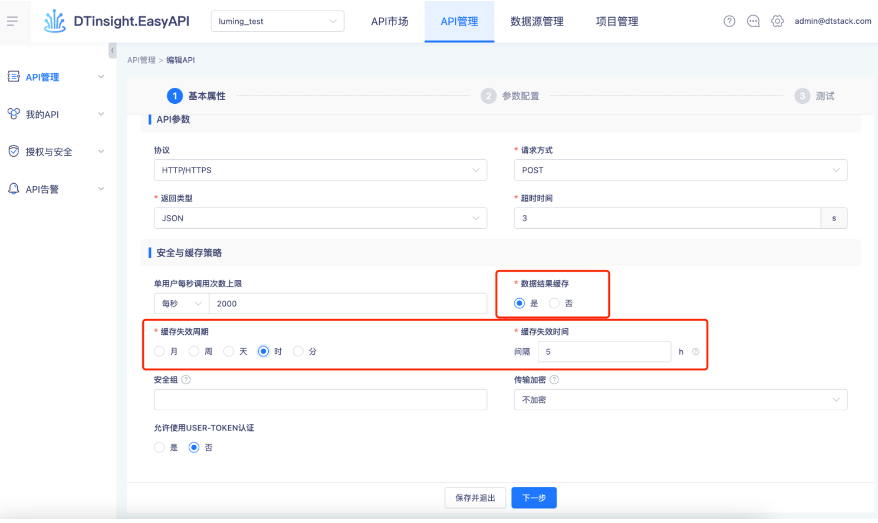Click the API管理 sidebar icon
This screenshot has width=878, height=523.
pyautogui.click(x=13, y=77)
